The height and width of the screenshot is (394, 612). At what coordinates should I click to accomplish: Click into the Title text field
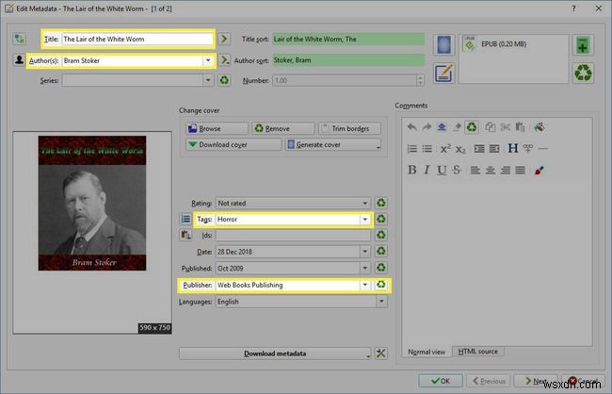136,40
